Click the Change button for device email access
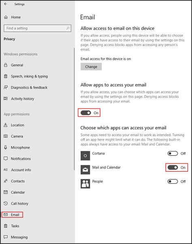The image size is (192, 244). 91,67
